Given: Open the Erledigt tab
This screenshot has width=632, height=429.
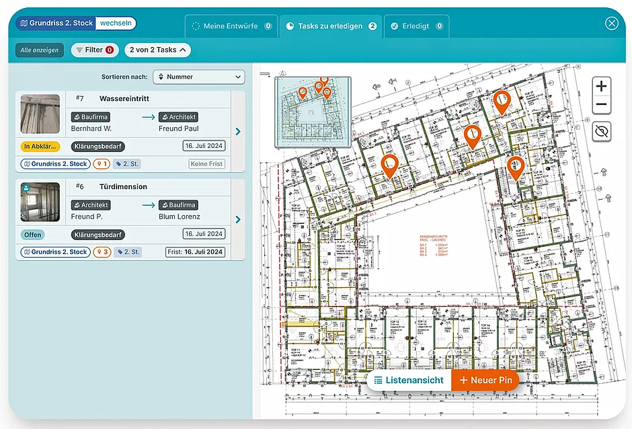Looking at the screenshot, I should [417, 26].
